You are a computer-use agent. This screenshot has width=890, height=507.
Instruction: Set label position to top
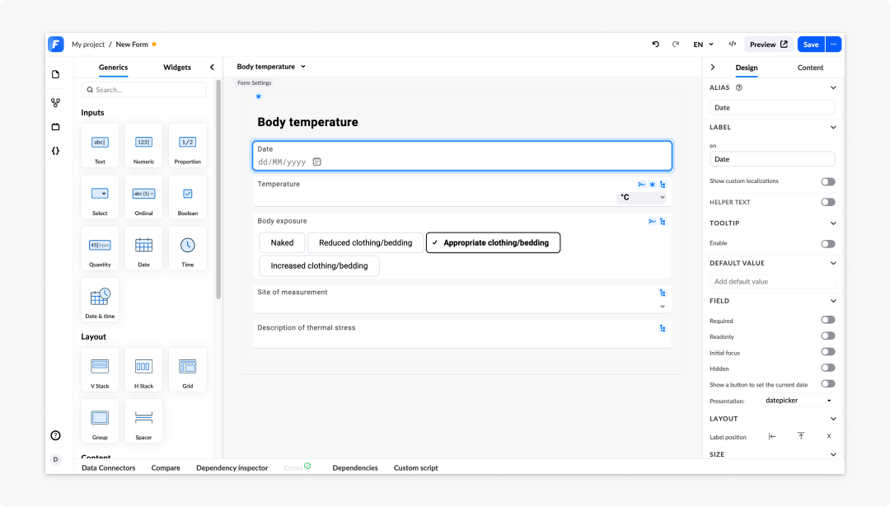click(x=801, y=436)
